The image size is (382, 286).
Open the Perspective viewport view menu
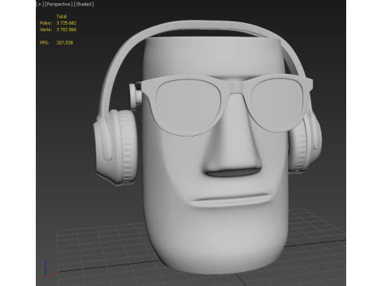point(59,4)
